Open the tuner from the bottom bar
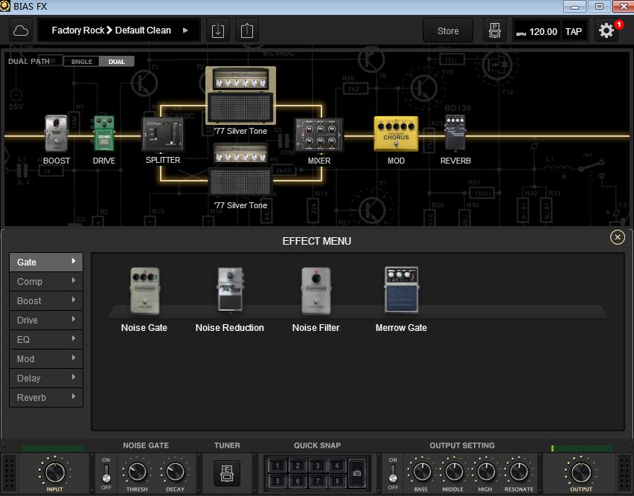Viewport: 634px width, 496px height. coord(227,474)
